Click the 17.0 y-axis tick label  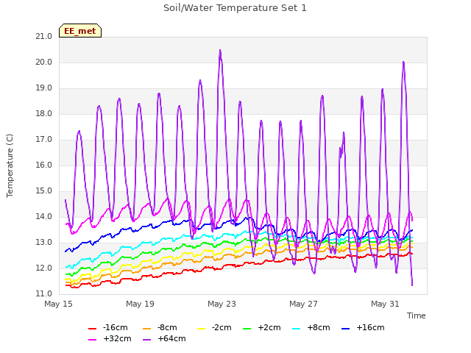[44, 140]
